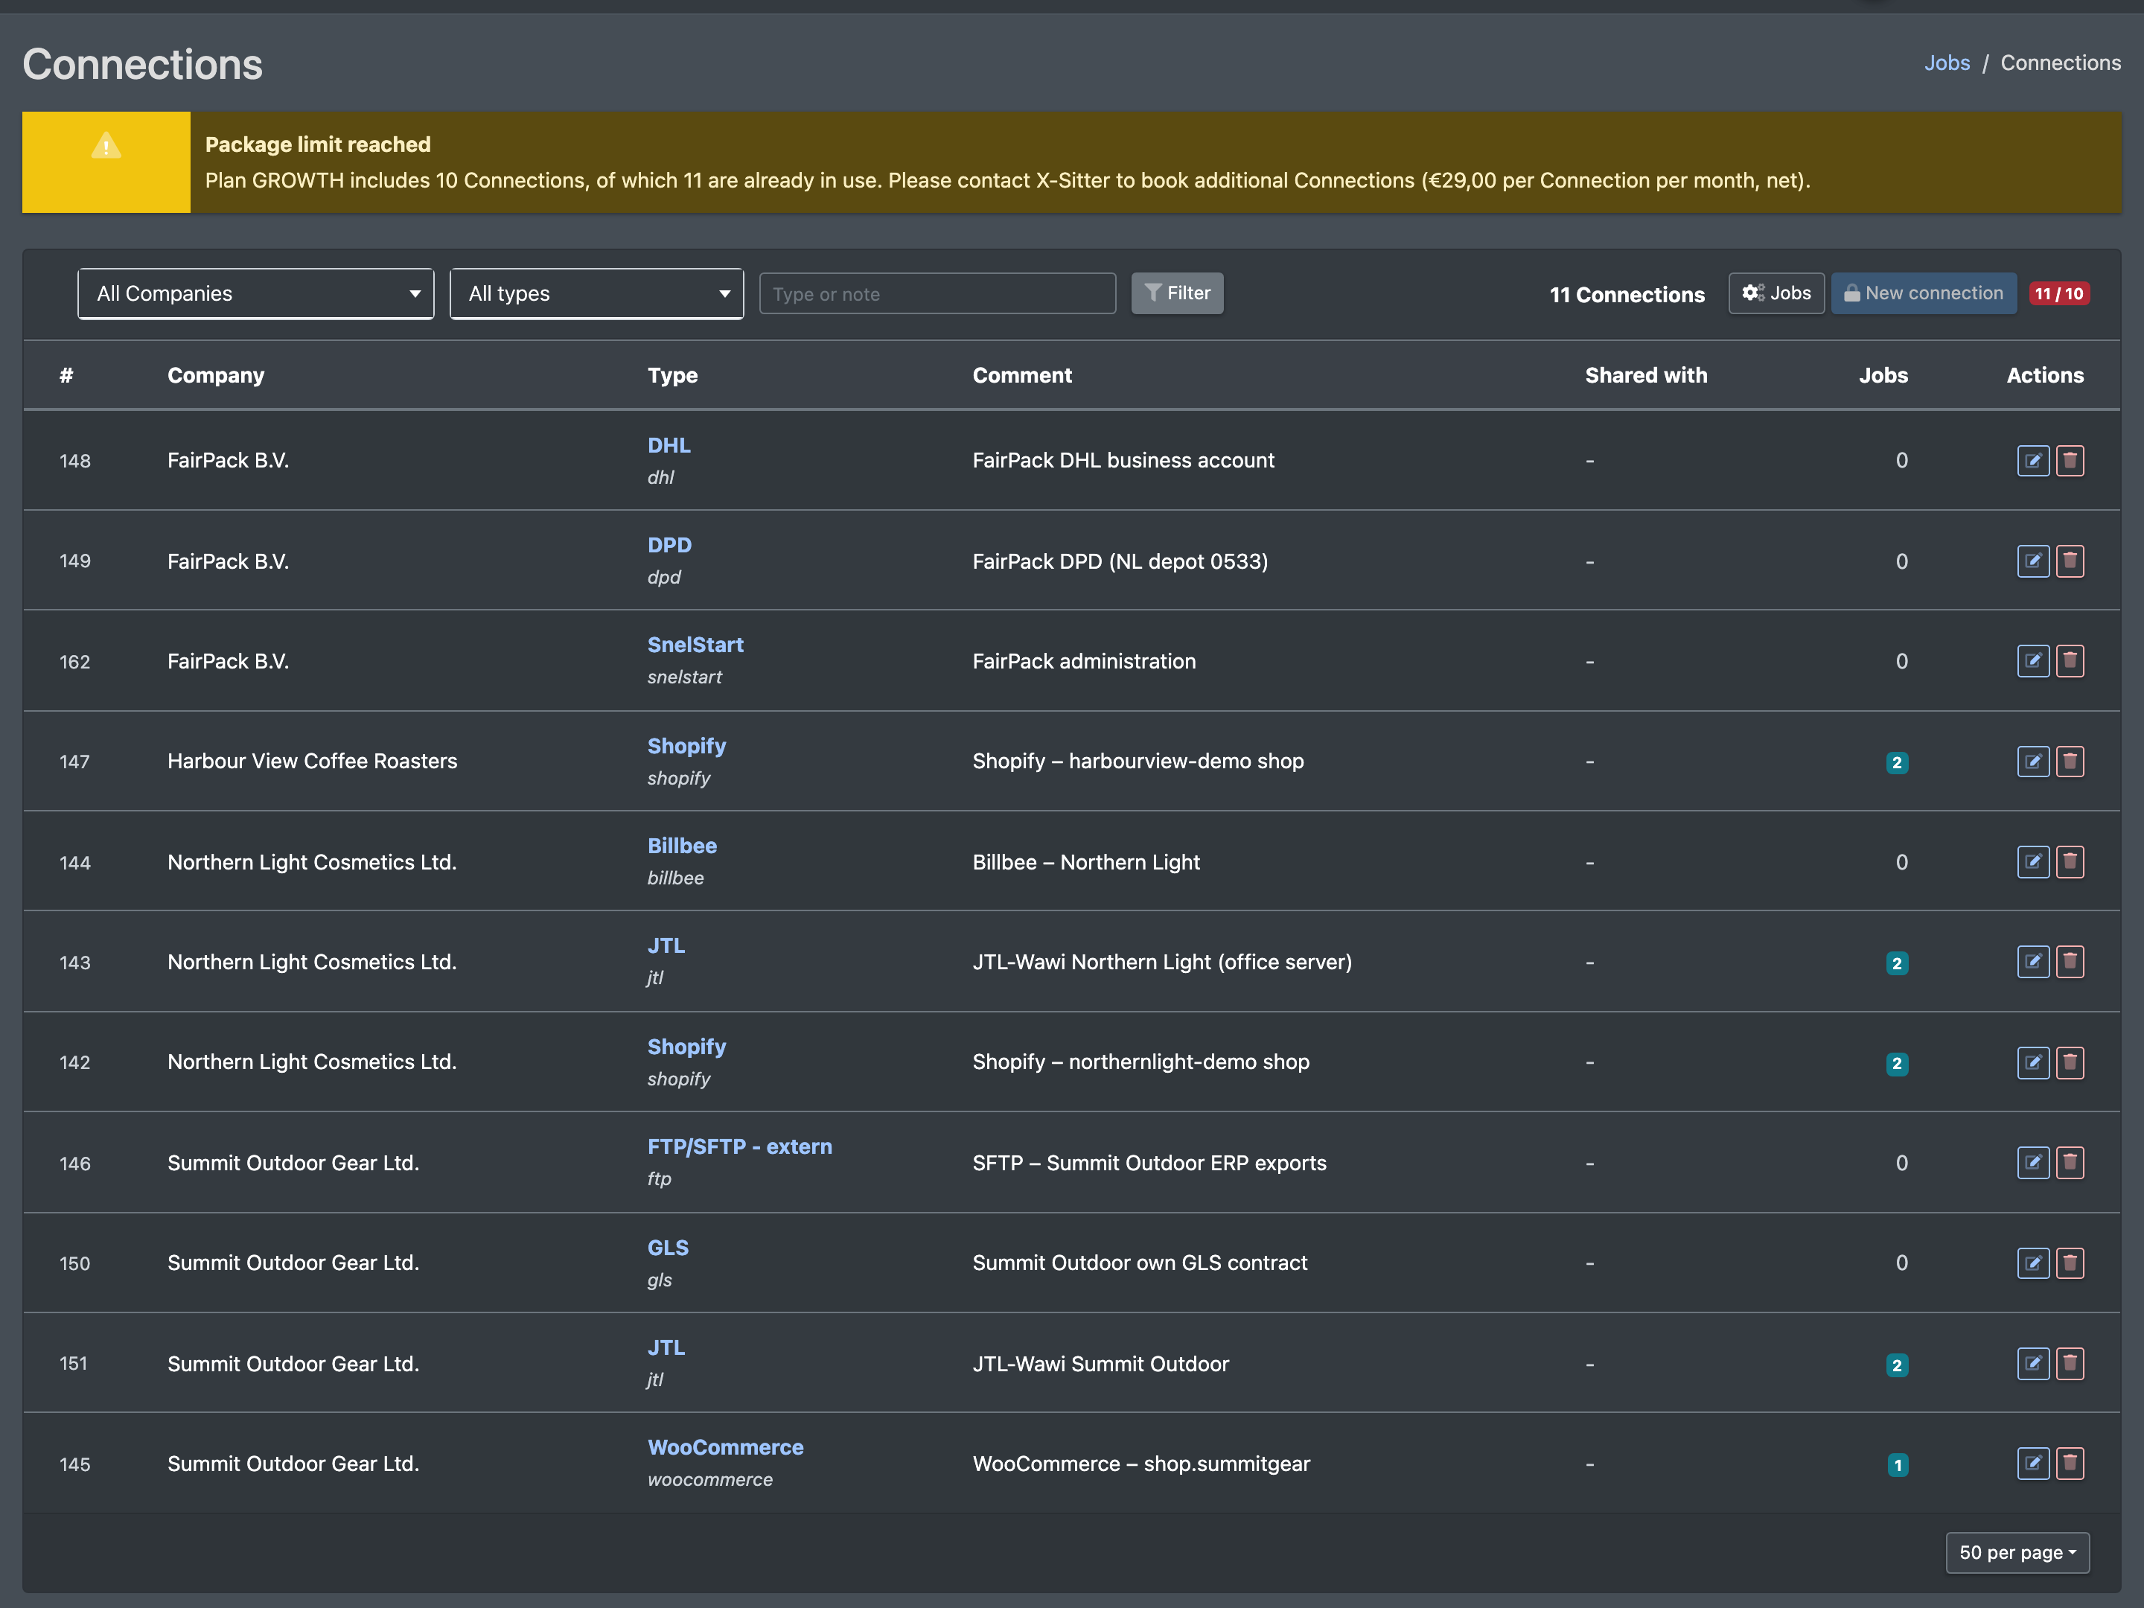
Task: Delete Harbour View Shopify connection 147
Action: (2070, 762)
